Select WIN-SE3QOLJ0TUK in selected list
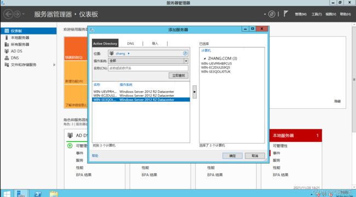 tap(216, 72)
